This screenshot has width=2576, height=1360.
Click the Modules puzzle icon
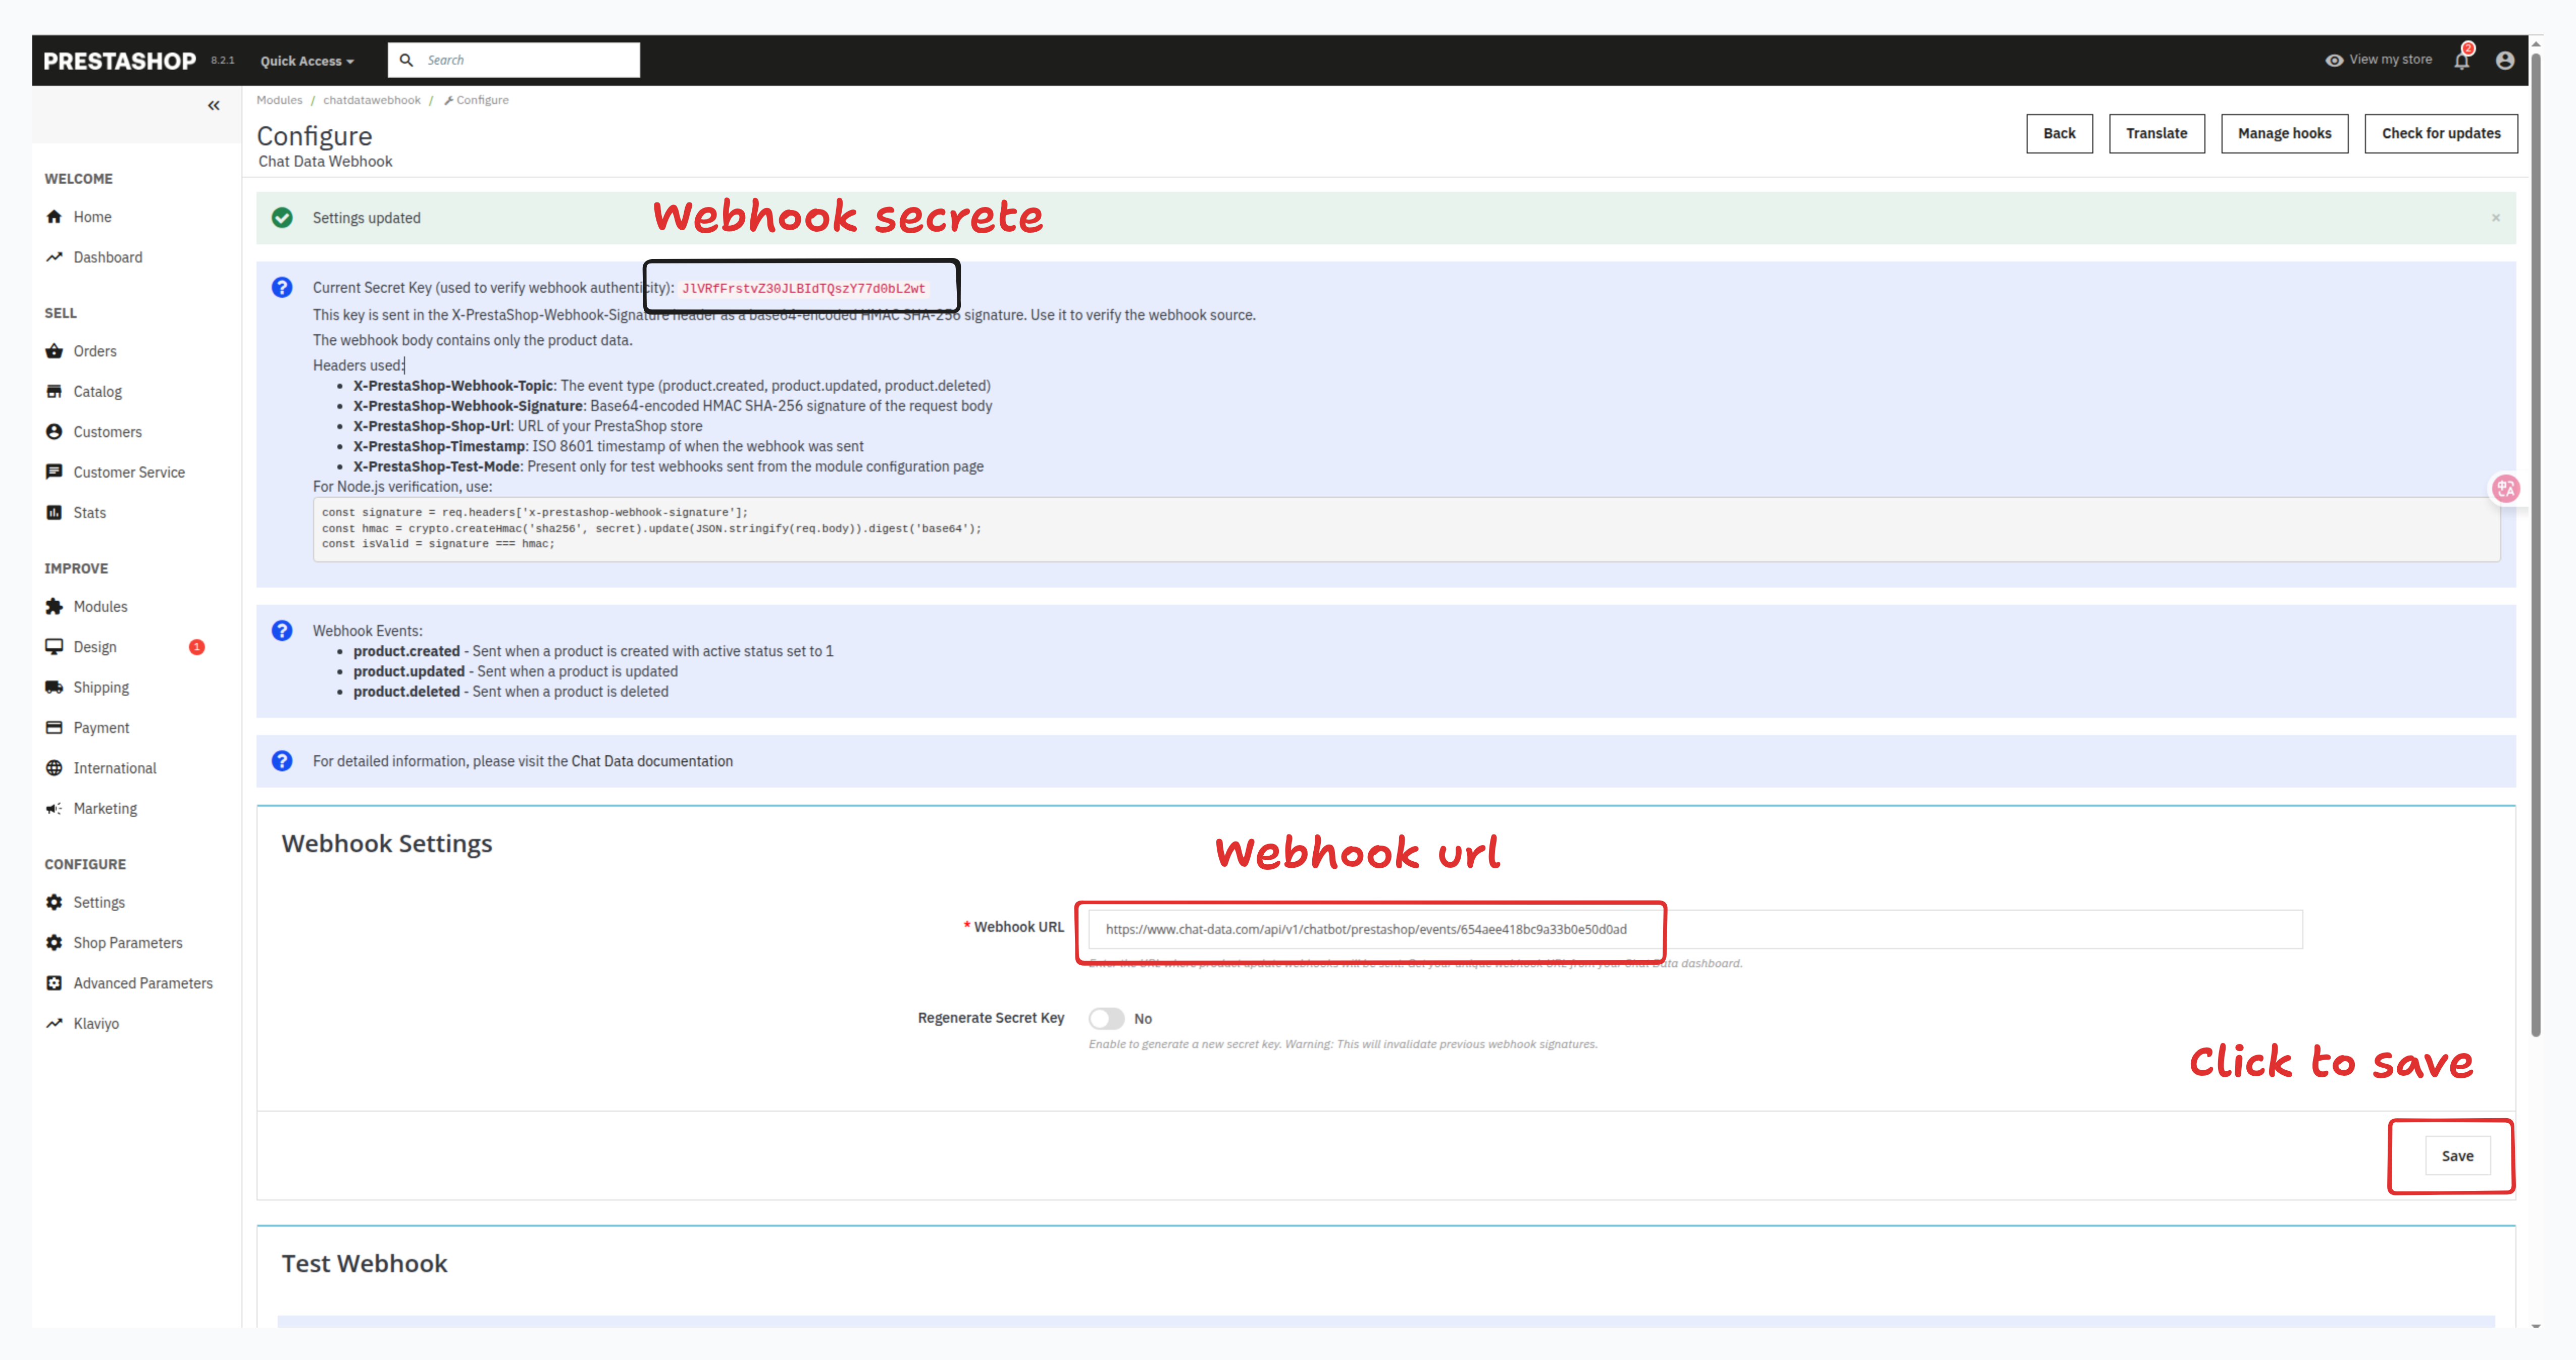(x=54, y=607)
